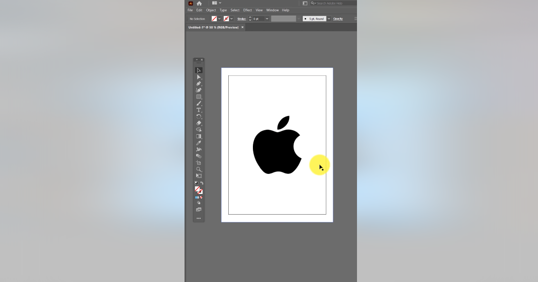
Task: Open fill color dropdown arrow
Action: click(x=220, y=19)
